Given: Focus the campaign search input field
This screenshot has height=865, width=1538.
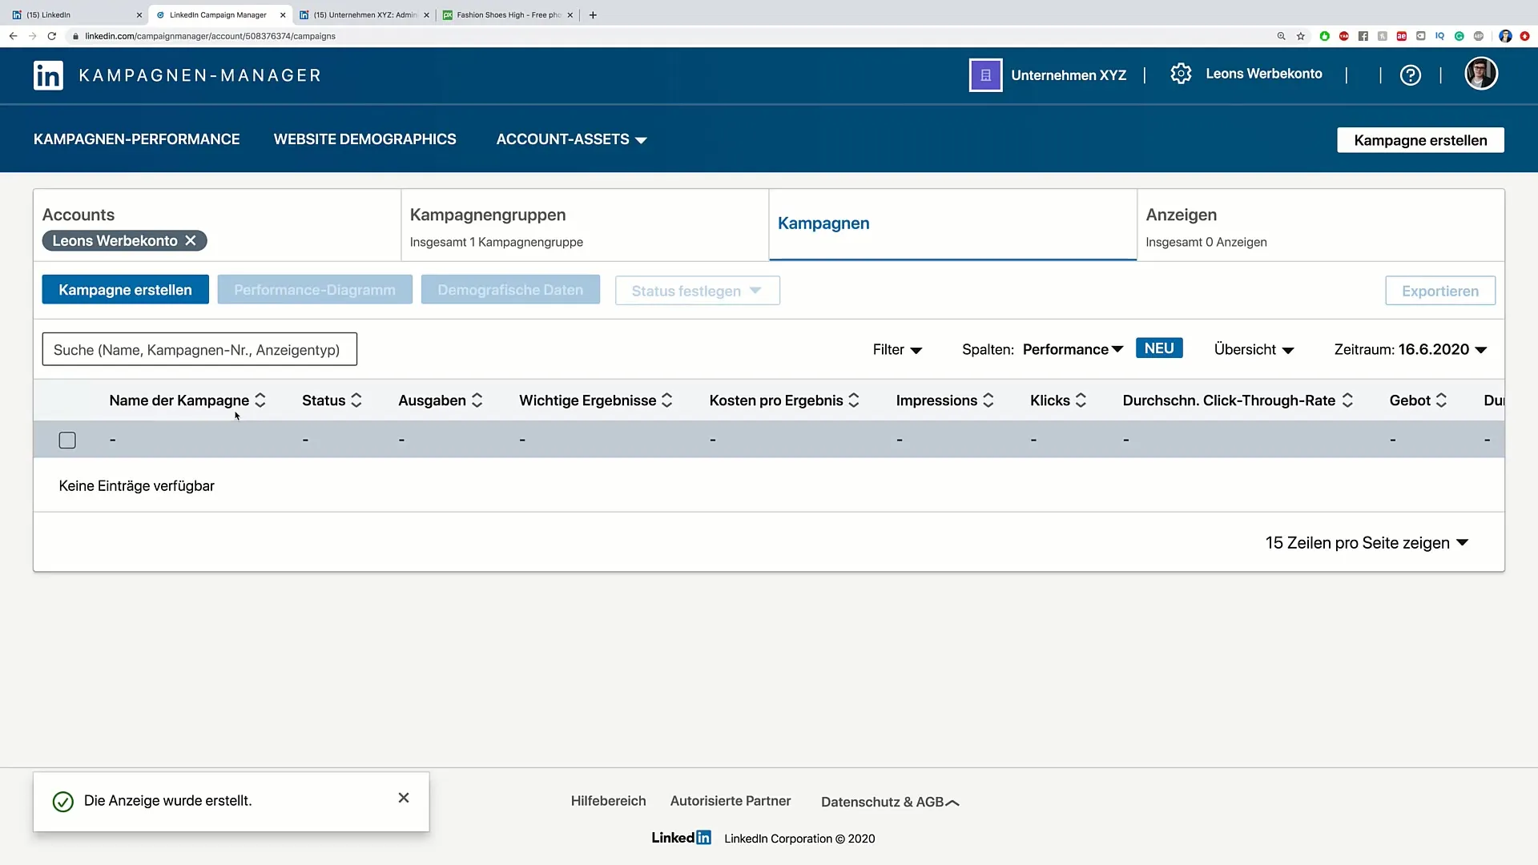Looking at the screenshot, I should click(x=199, y=349).
